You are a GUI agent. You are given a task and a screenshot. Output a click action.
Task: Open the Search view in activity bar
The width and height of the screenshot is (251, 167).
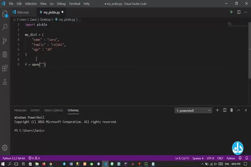(5, 27)
